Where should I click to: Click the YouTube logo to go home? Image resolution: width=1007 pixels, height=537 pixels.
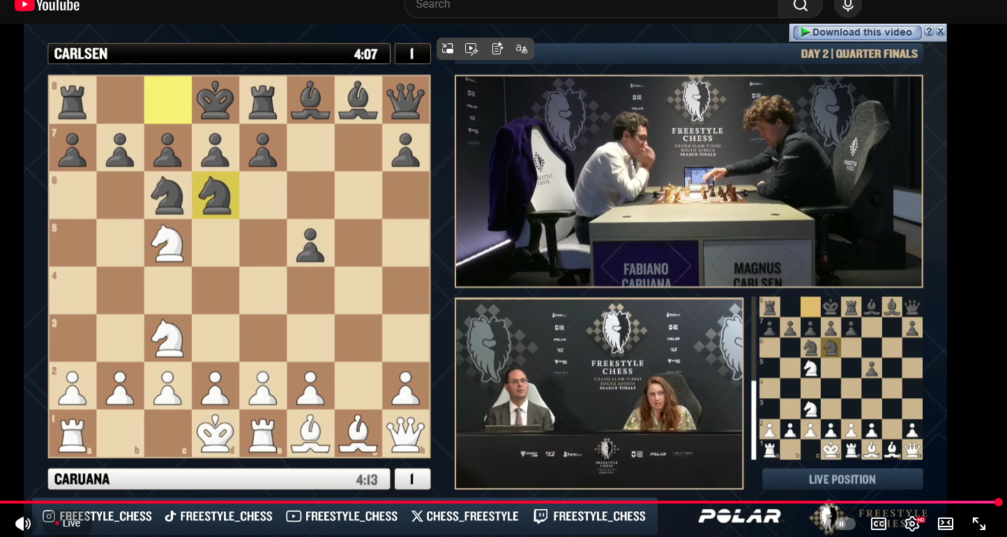tap(47, 6)
